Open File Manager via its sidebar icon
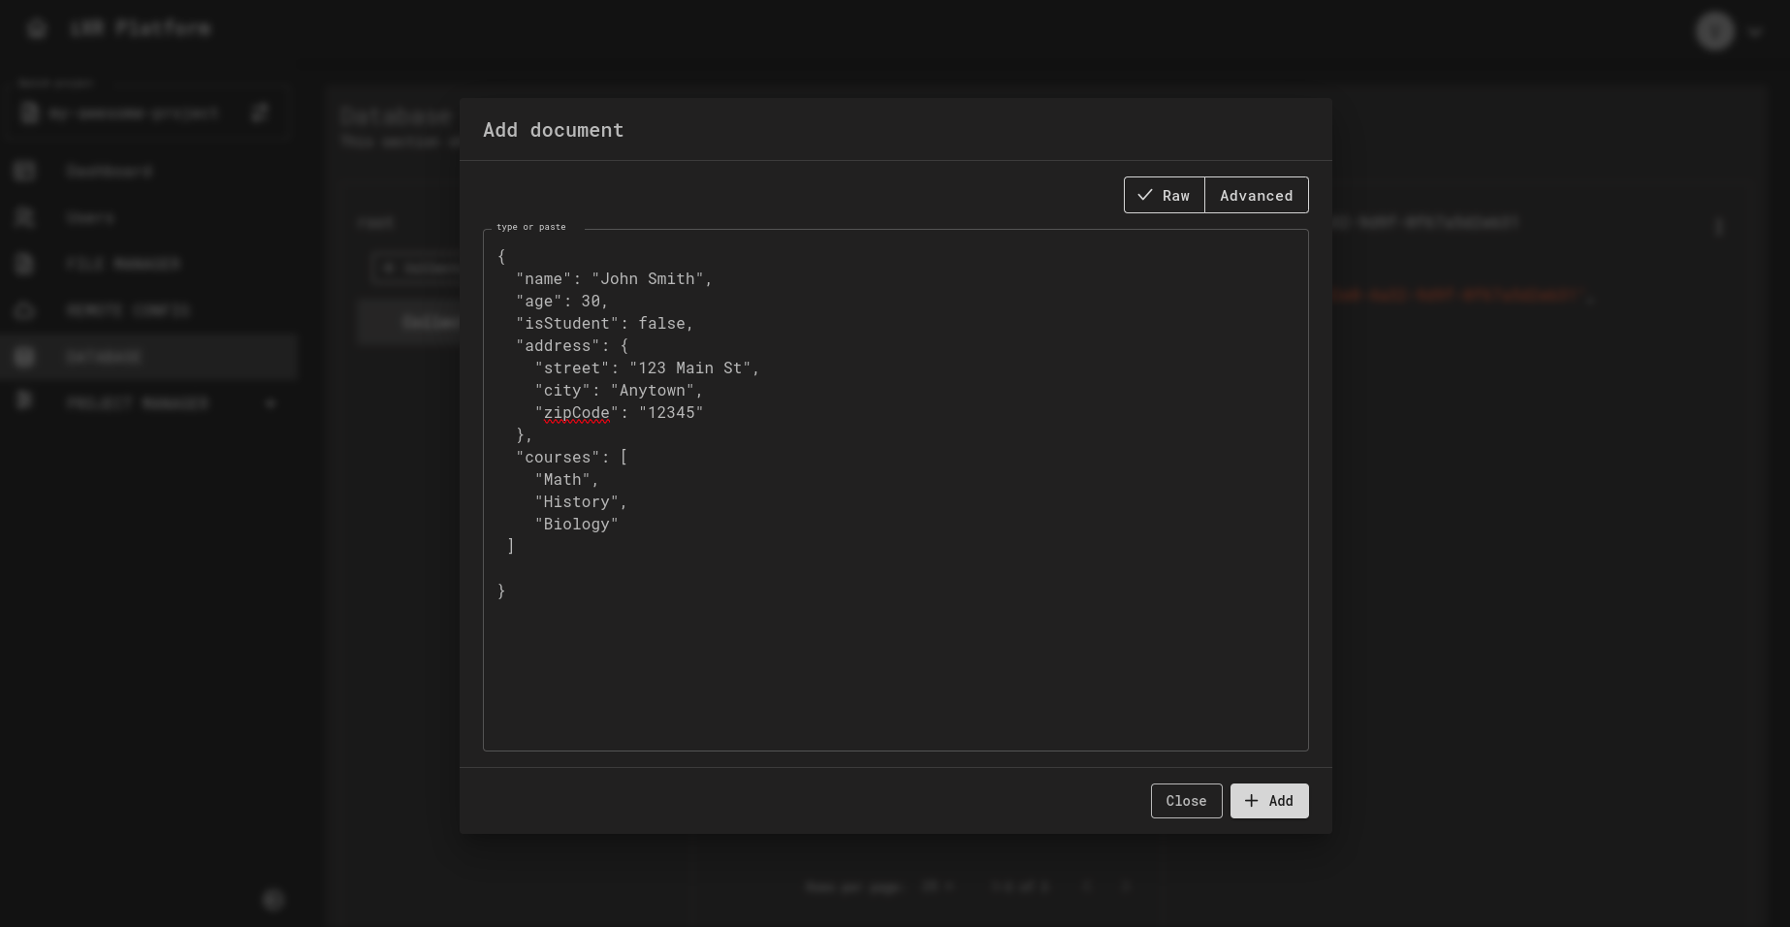 25,264
